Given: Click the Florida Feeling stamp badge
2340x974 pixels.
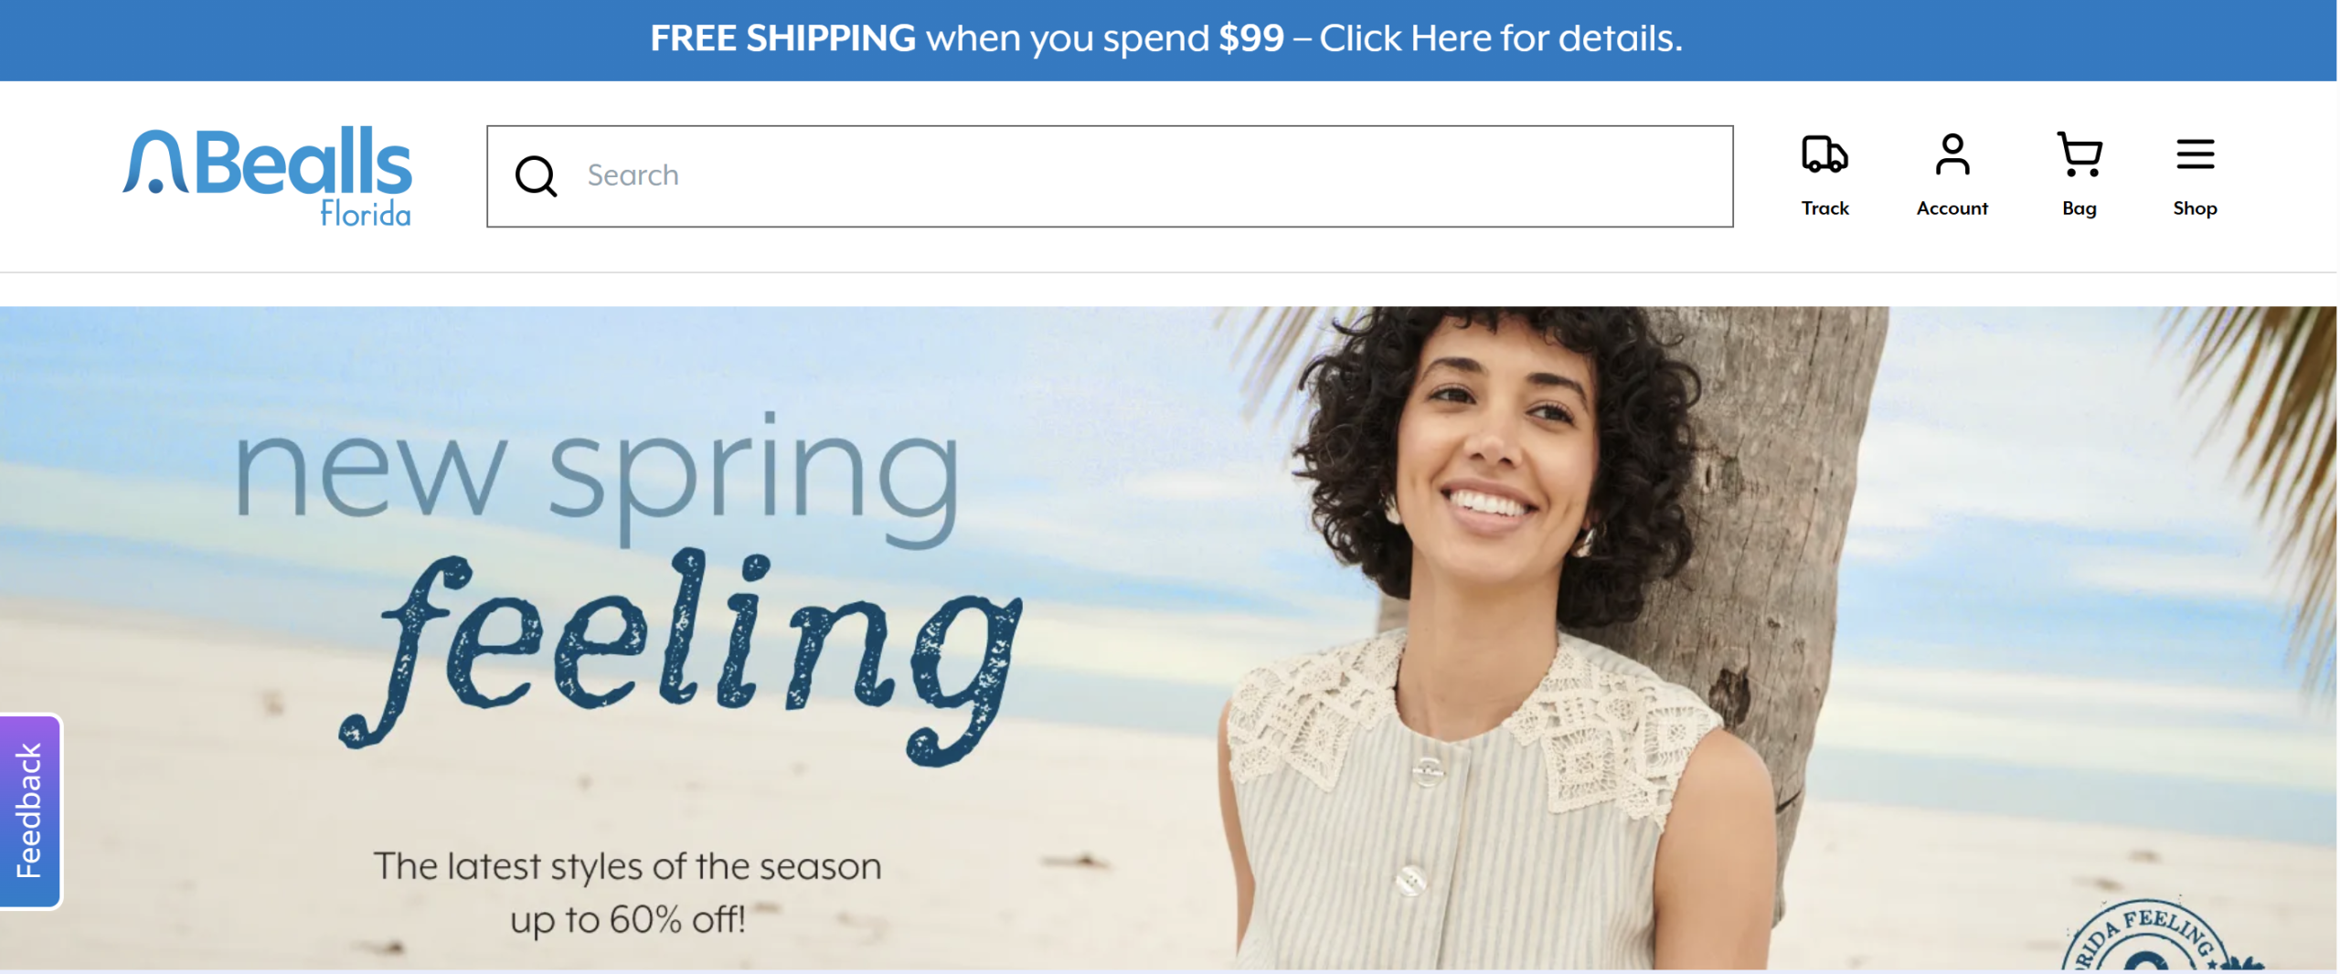Looking at the screenshot, I should point(2162,937).
